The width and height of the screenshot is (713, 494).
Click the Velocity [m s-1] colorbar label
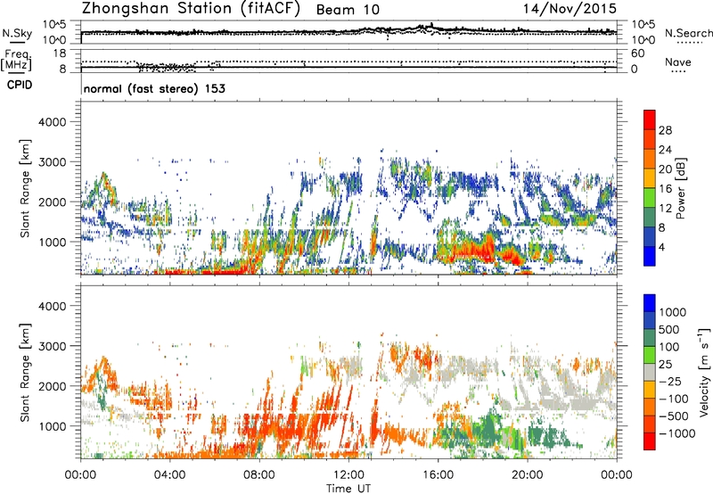click(704, 372)
